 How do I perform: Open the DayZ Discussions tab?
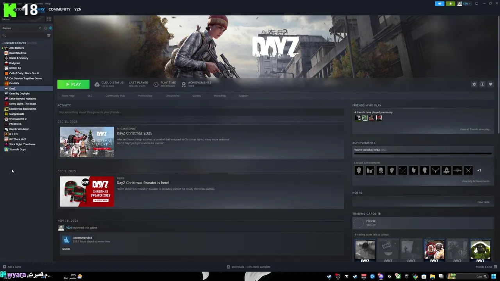[172, 96]
